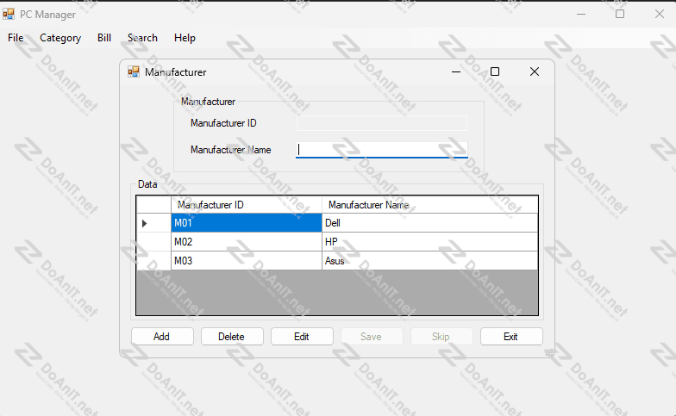676x416 pixels.
Task: Click the PC Manager app icon
Action: tap(9, 14)
